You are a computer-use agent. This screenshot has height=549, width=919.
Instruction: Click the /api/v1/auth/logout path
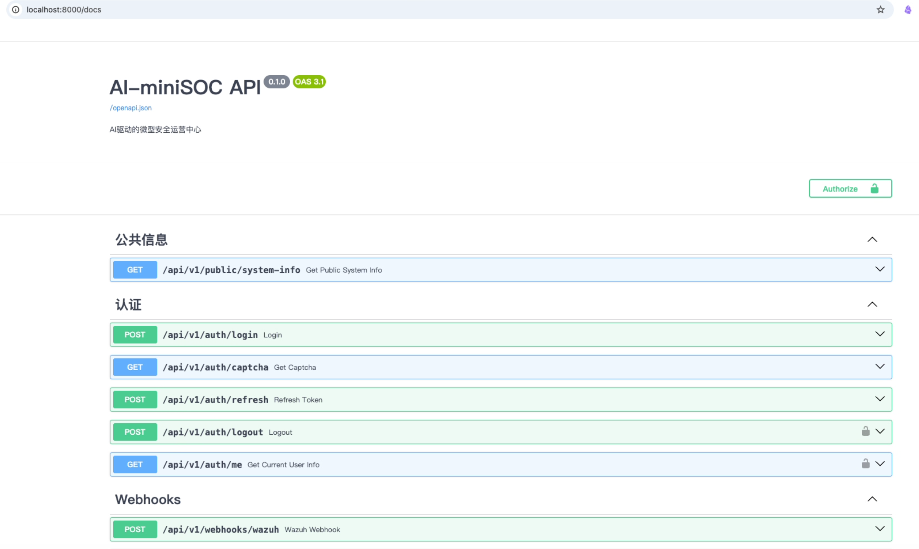pyautogui.click(x=213, y=432)
